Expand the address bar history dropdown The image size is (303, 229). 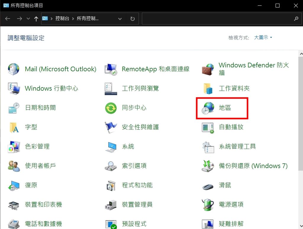pos(120,19)
